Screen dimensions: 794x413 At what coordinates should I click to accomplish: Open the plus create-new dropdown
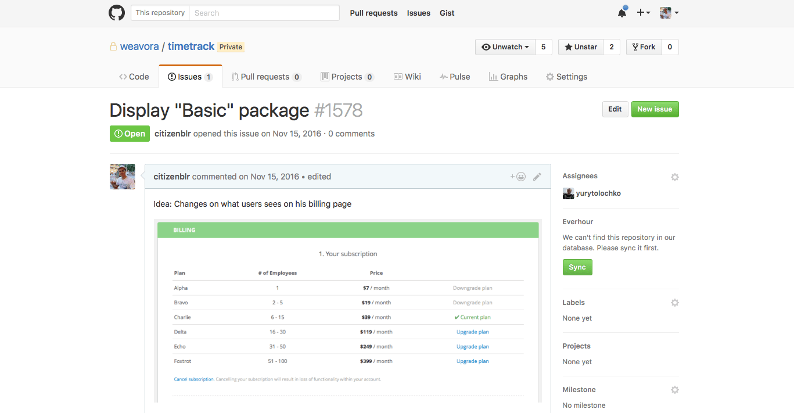(643, 13)
